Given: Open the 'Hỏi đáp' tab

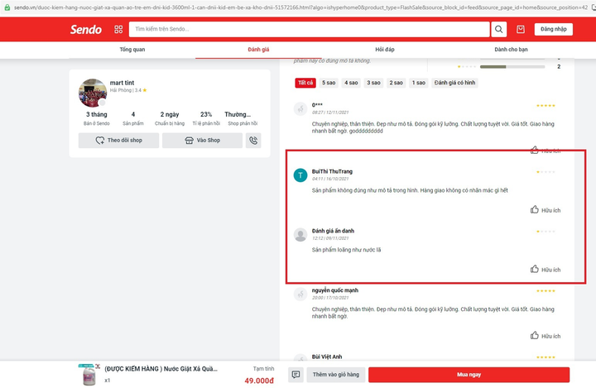Looking at the screenshot, I should (x=385, y=50).
